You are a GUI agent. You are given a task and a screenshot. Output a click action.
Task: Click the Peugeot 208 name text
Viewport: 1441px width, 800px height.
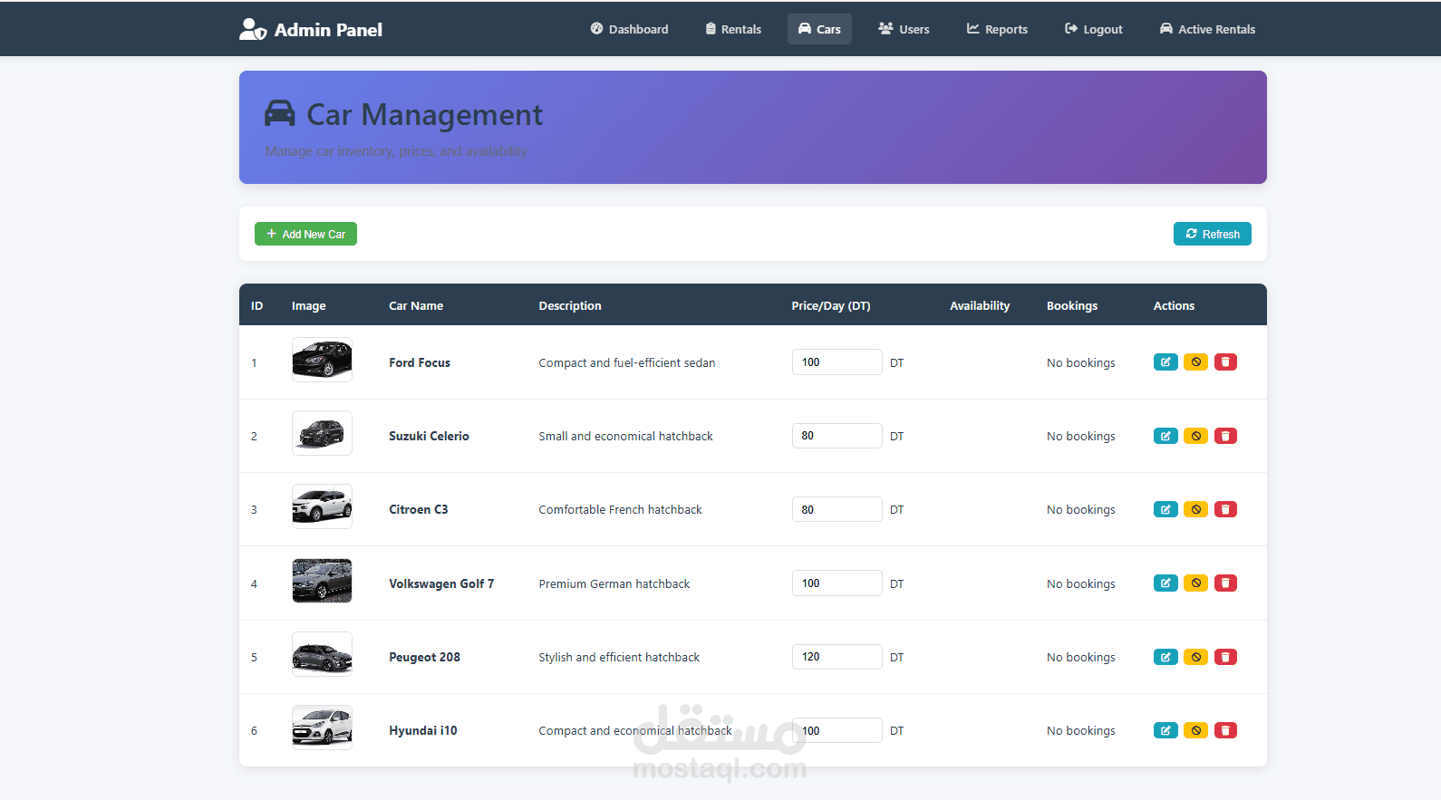point(424,657)
